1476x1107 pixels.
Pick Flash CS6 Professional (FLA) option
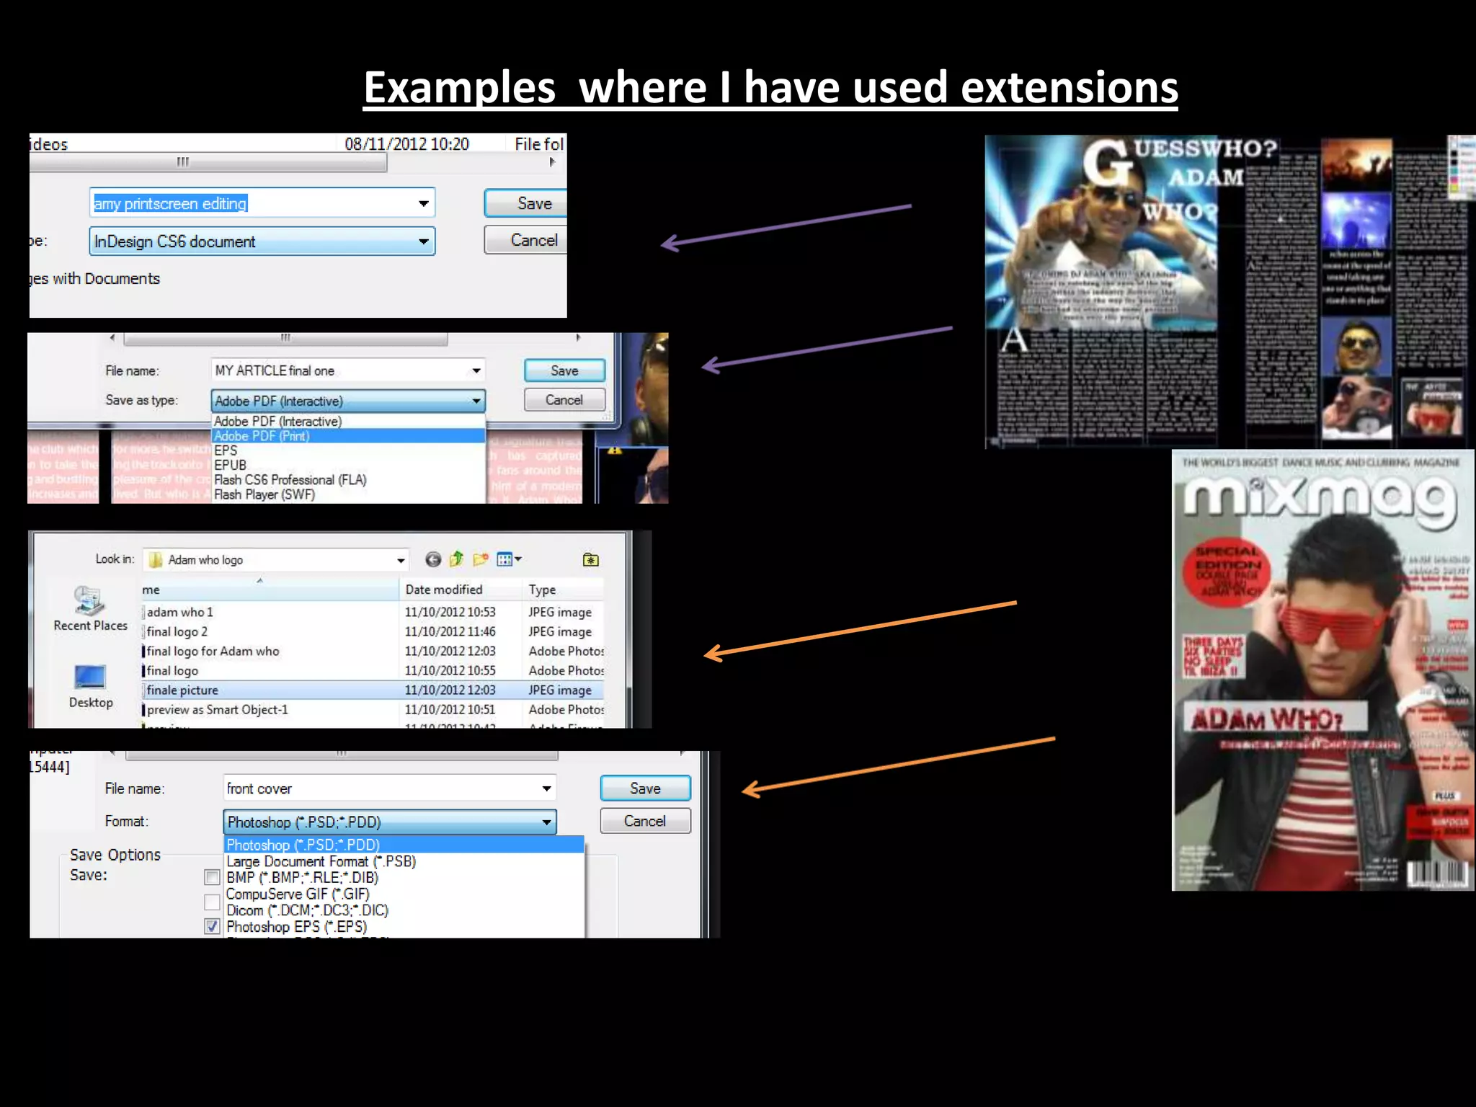tap(348, 480)
